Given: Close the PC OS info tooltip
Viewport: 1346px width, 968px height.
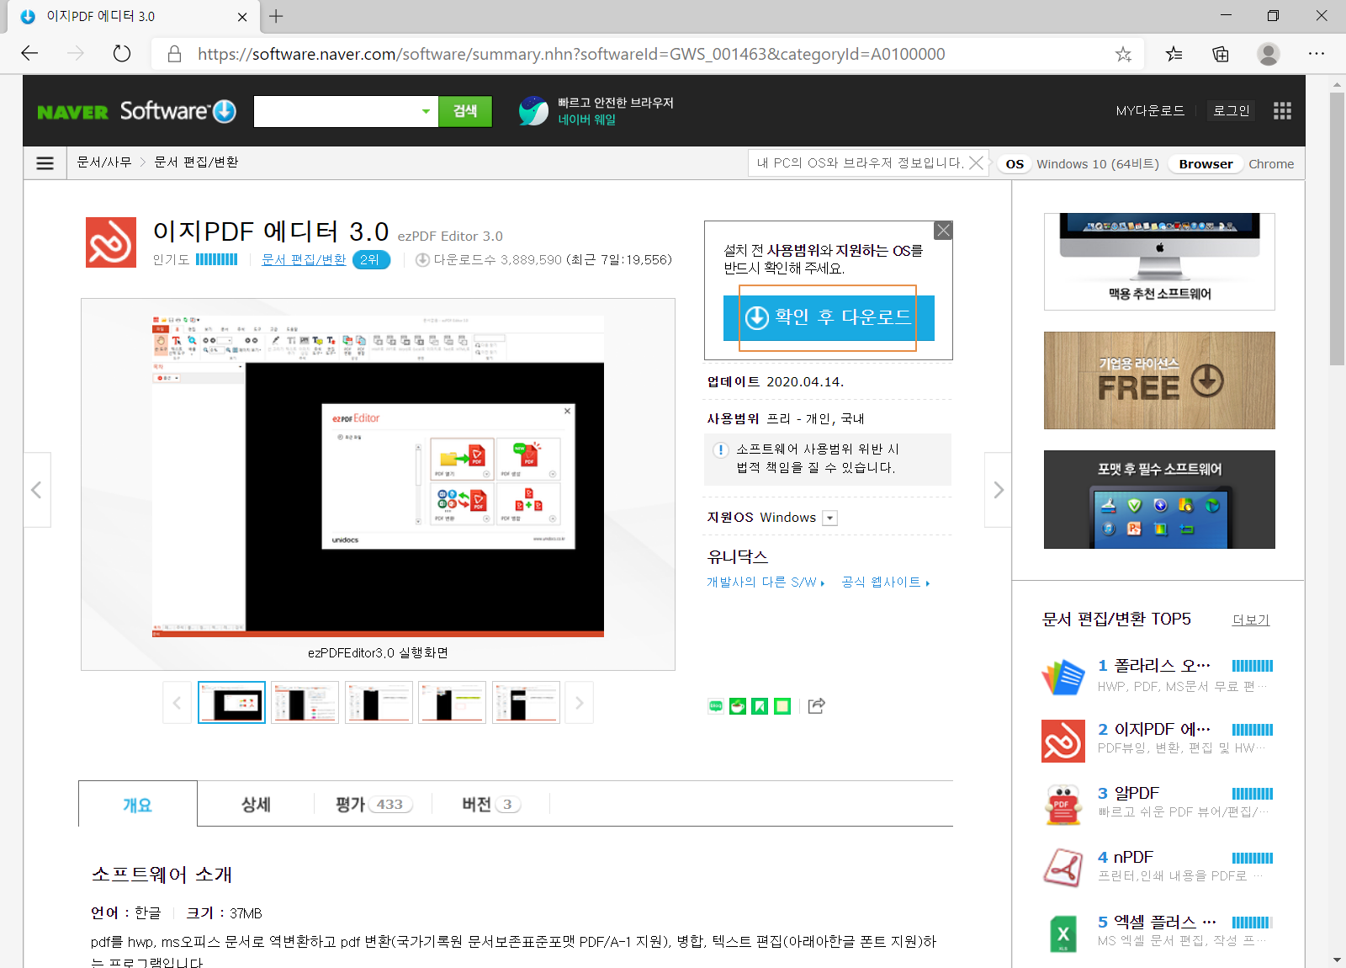Looking at the screenshot, I should 976,162.
